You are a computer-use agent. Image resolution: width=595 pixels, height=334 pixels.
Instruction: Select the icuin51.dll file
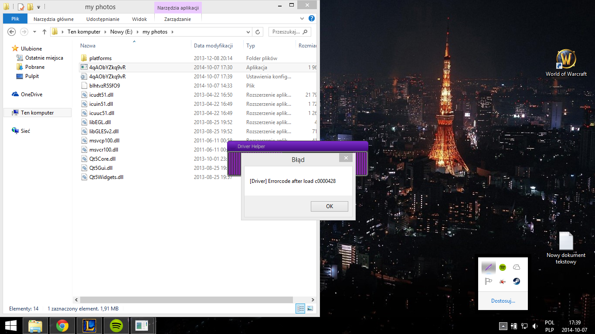click(101, 104)
